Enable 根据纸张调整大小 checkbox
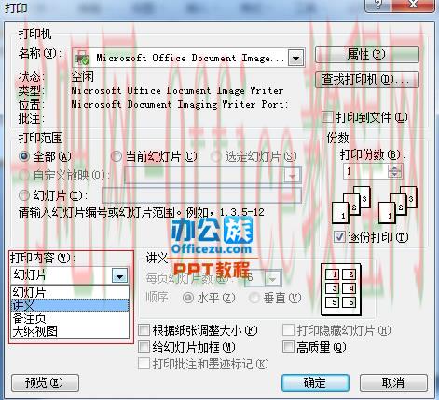The image size is (439, 400). (x=144, y=330)
